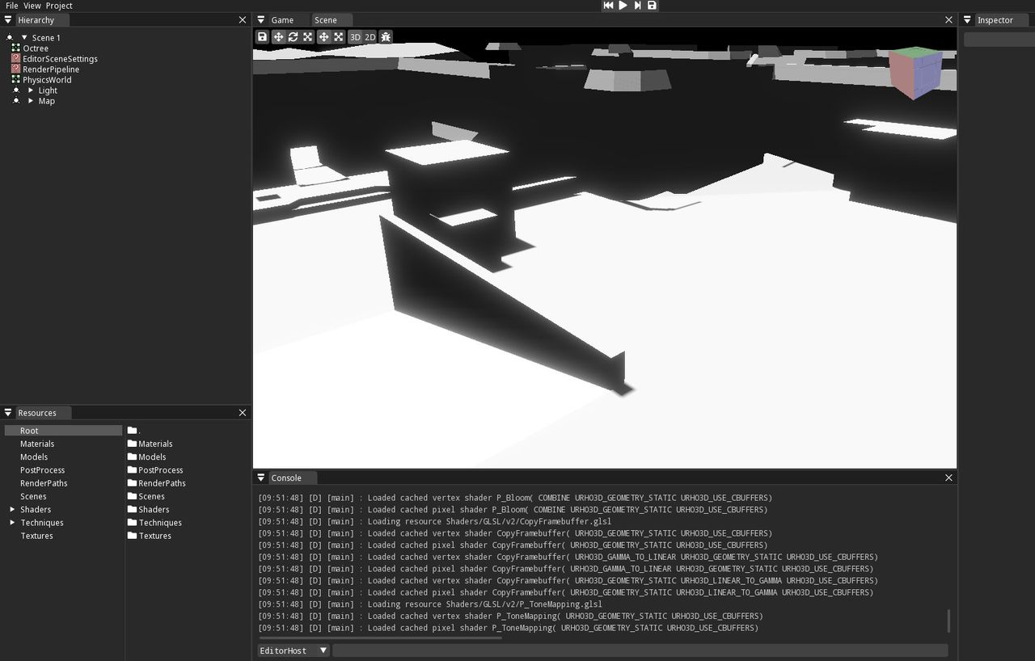Open the Hierarchy panel options triangle
The width and height of the screenshot is (1035, 661).
(x=8, y=20)
